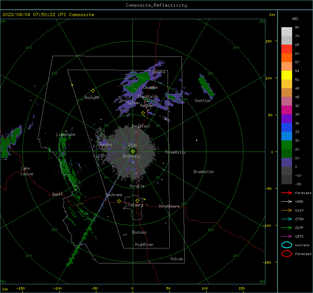
Task: Click the 'Ponoka' map label
Action: [159, 72]
